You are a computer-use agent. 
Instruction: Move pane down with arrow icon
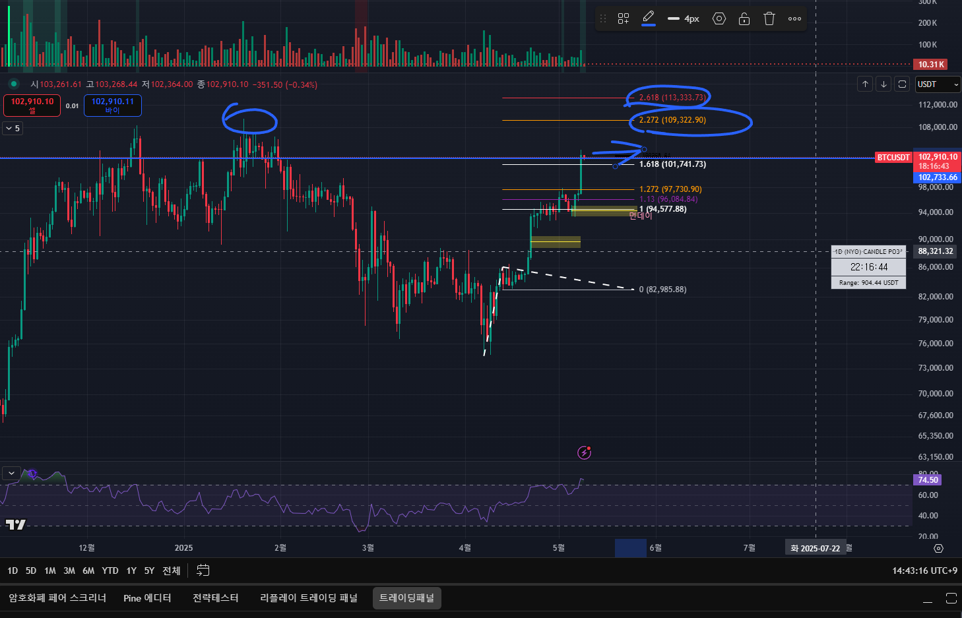tap(883, 84)
